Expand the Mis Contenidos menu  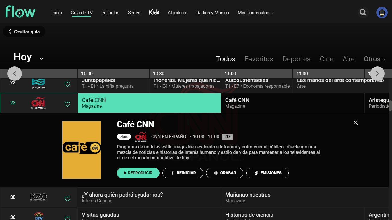[x=256, y=13]
